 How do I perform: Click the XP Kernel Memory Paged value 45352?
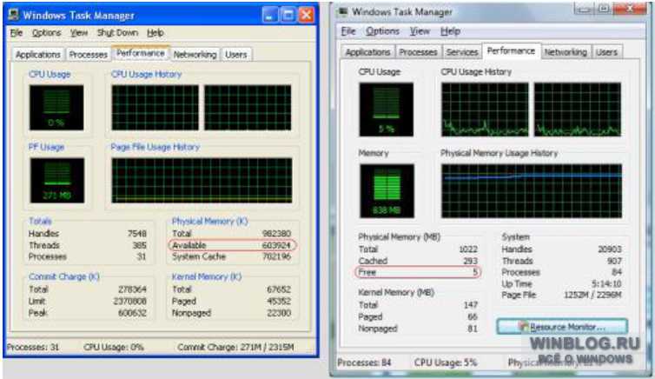279,302
